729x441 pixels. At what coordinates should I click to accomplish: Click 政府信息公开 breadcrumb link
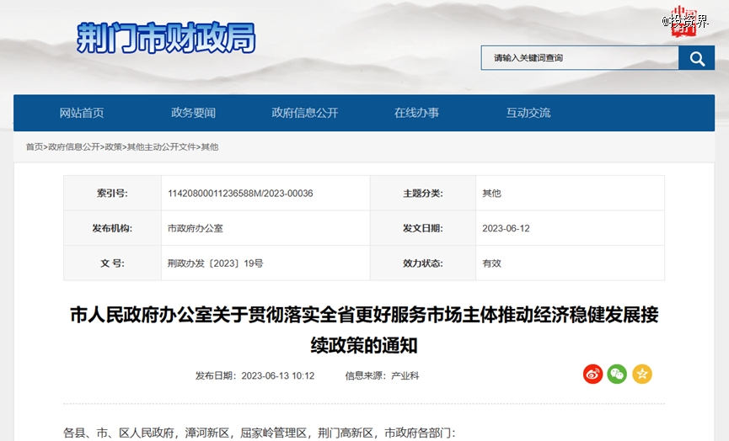[73, 146]
